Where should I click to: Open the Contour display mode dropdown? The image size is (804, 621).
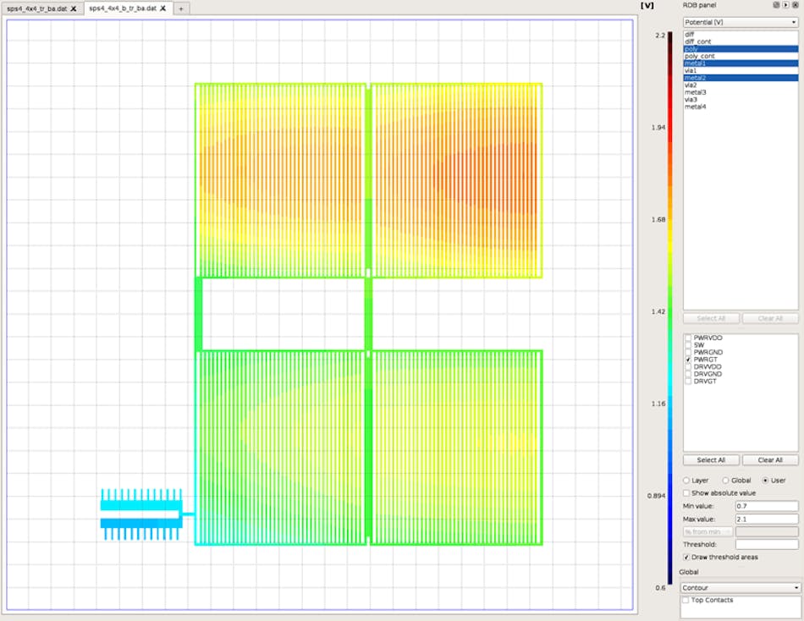(738, 585)
